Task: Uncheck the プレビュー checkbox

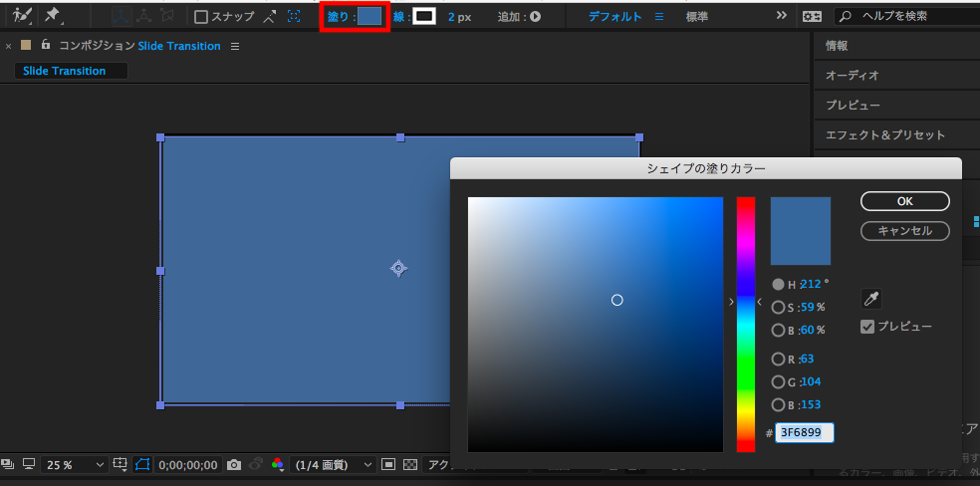Action: point(866,326)
